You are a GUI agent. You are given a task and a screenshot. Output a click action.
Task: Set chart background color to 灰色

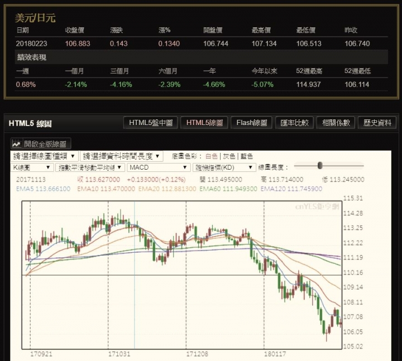[229, 156]
